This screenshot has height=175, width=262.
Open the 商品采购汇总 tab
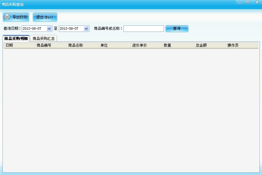click(x=44, y=39)
